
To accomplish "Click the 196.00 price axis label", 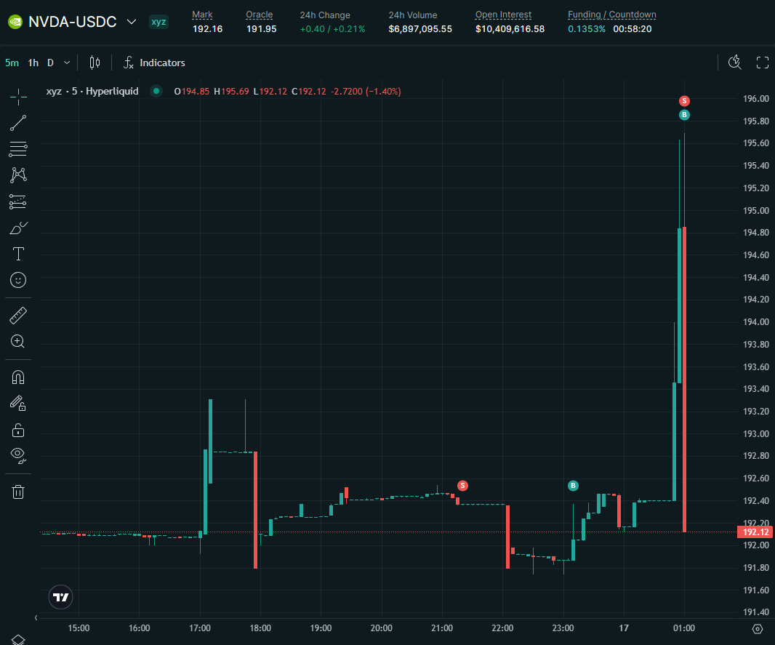I will (x=755, y=98).
